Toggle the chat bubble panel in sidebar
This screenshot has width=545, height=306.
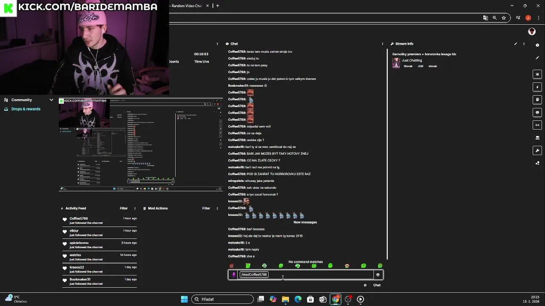click(537, 113)
